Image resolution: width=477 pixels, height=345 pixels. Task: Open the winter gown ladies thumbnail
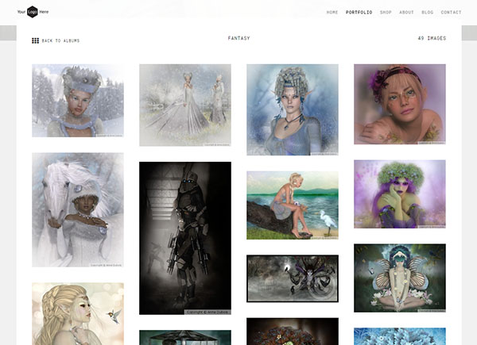[185, 105]
